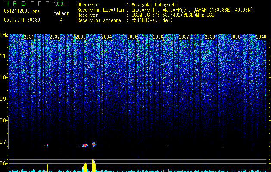Click the 2031 time marker
The image size is (271, 172).
coord(29,37)
